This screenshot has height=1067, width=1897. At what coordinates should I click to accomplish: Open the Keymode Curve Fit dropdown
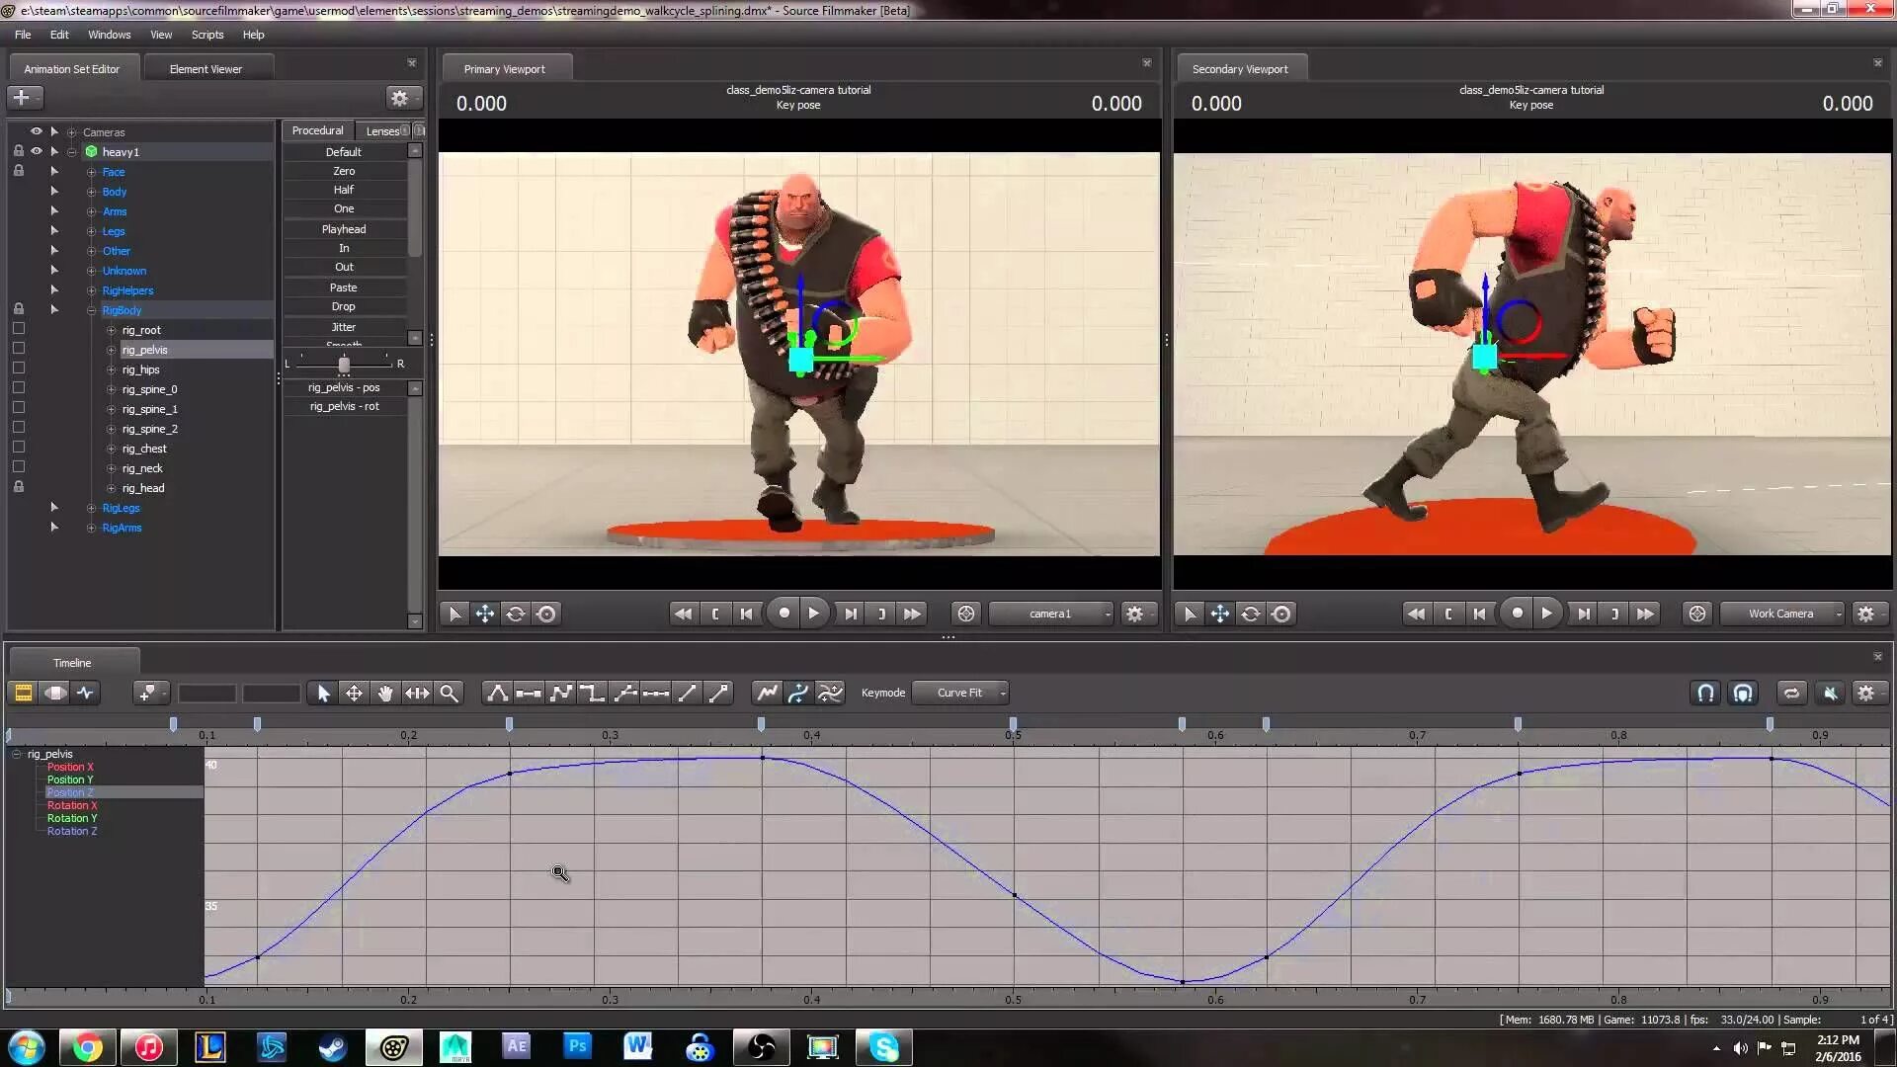(961, 693)
